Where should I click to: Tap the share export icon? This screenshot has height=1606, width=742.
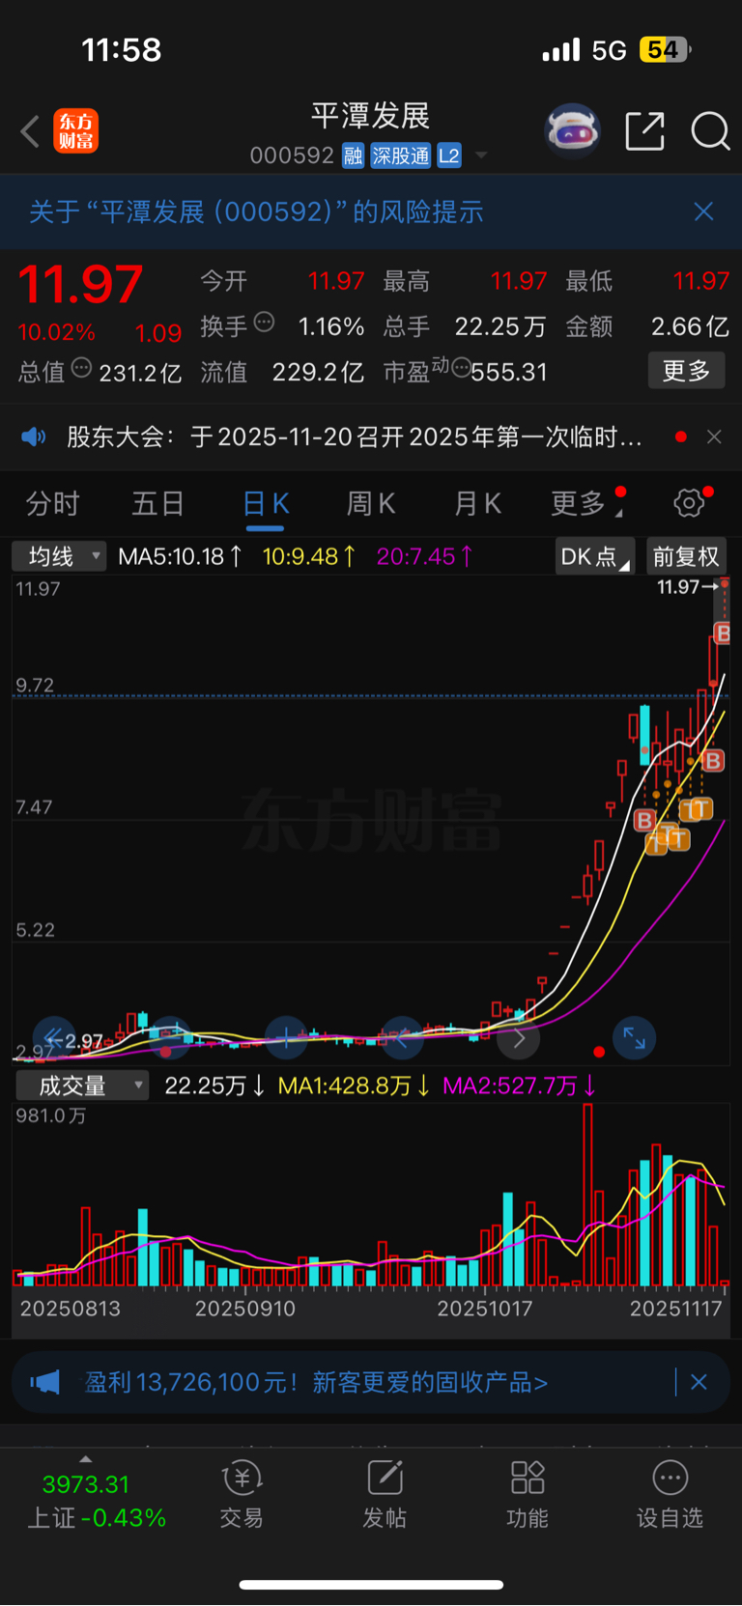pos(644,131)
